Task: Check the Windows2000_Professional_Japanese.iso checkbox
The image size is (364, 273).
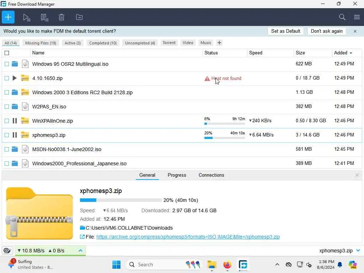Action: click(7, 164)
